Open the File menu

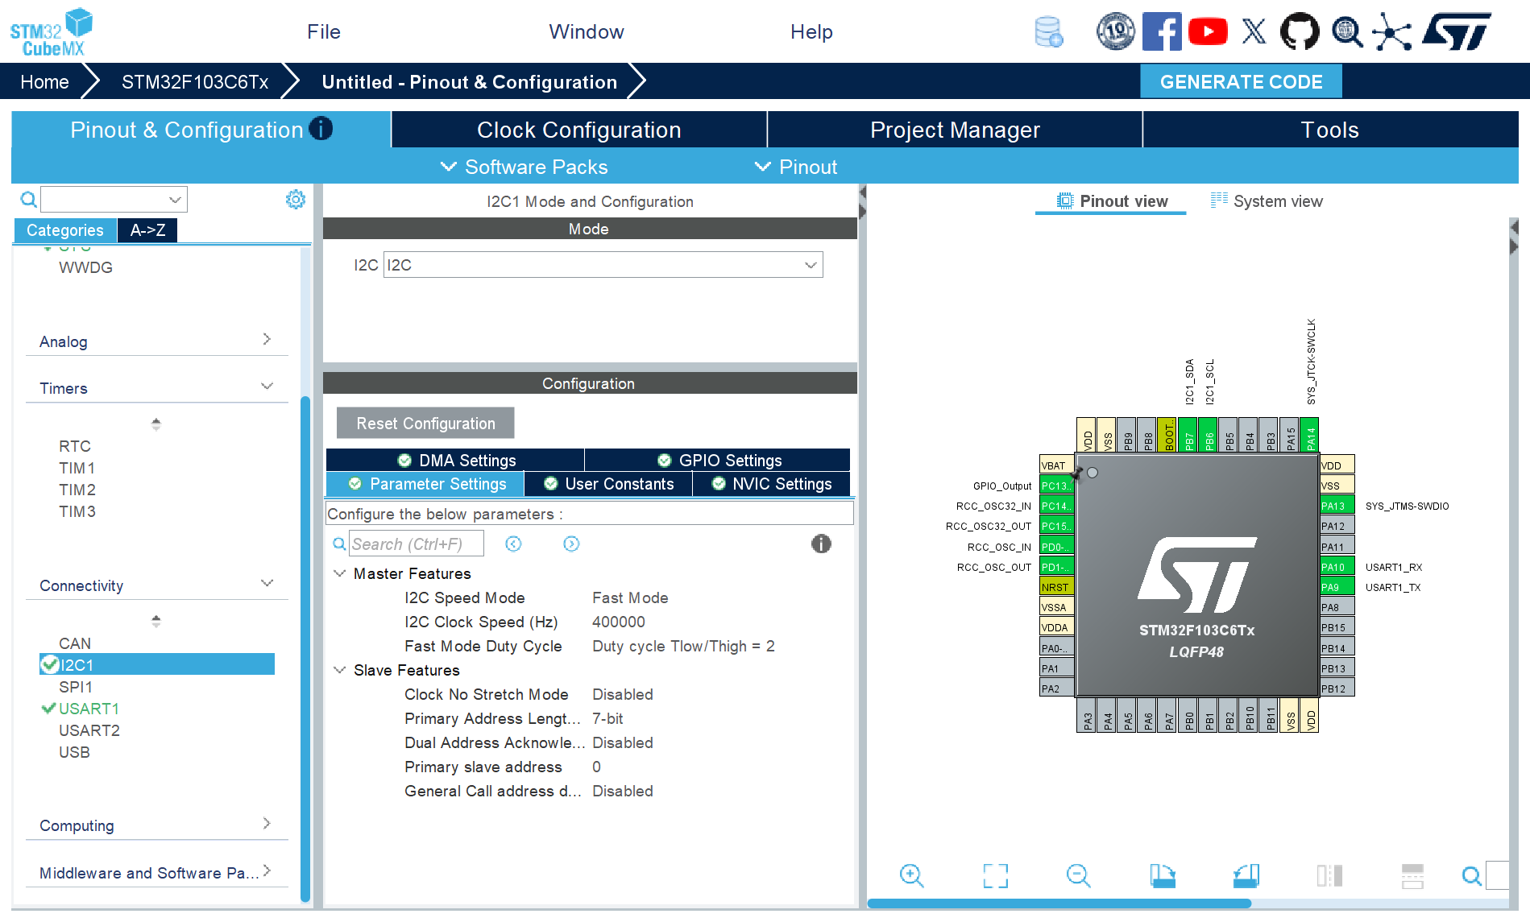(x=324, y=31)
